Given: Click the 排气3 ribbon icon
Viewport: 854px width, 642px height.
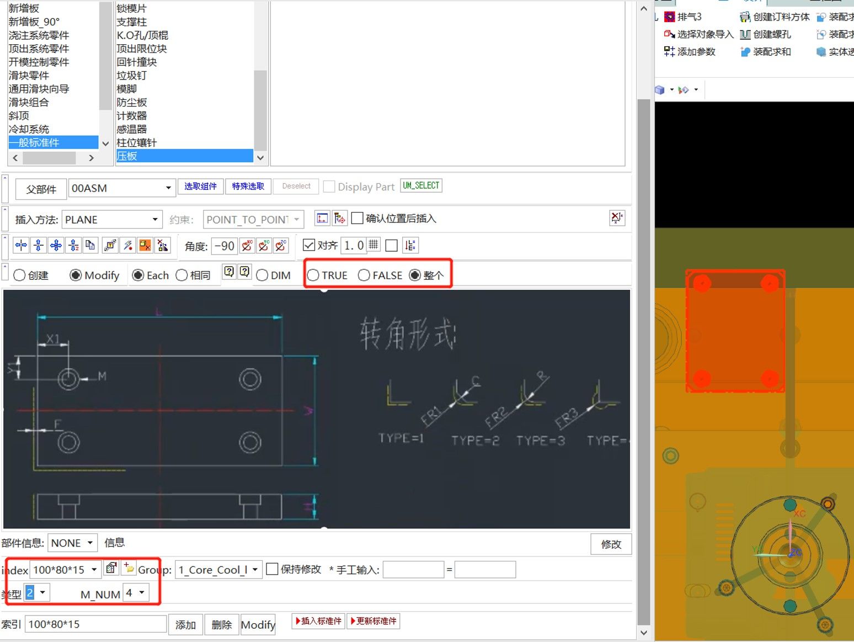Looking at the screenshot, I should (670, 17).
